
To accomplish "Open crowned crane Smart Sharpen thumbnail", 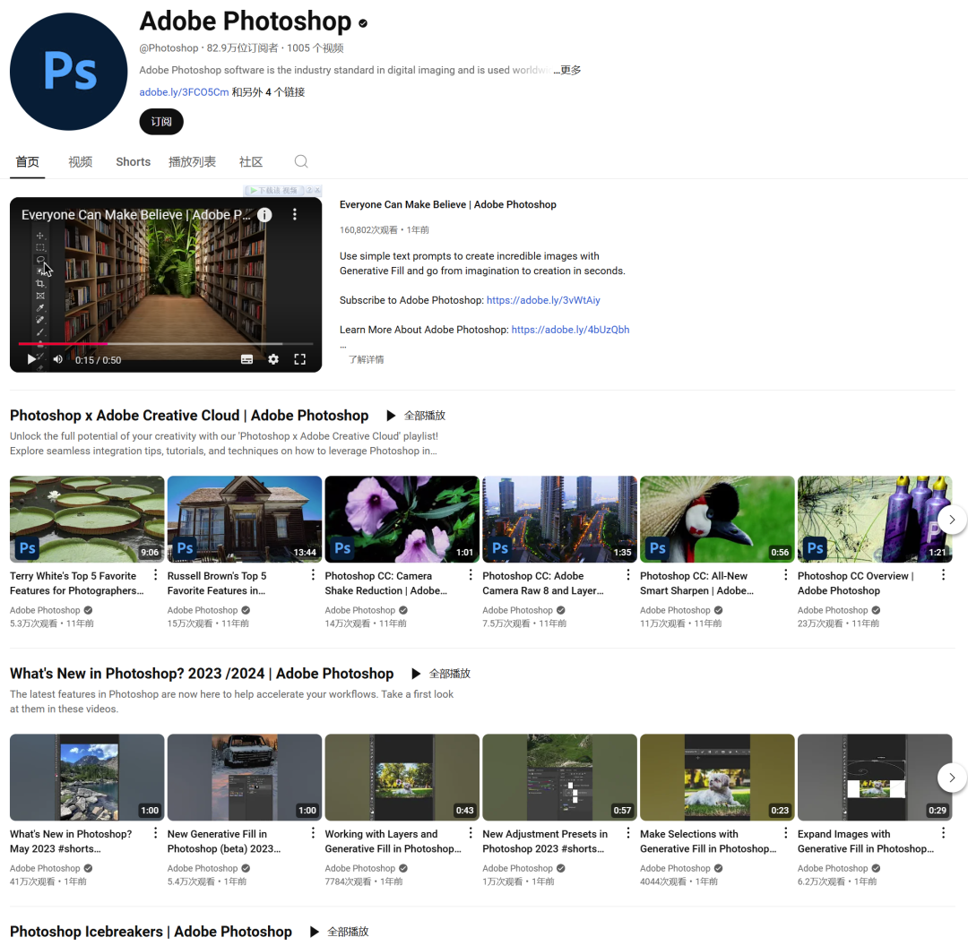I will tap(717, 519).
